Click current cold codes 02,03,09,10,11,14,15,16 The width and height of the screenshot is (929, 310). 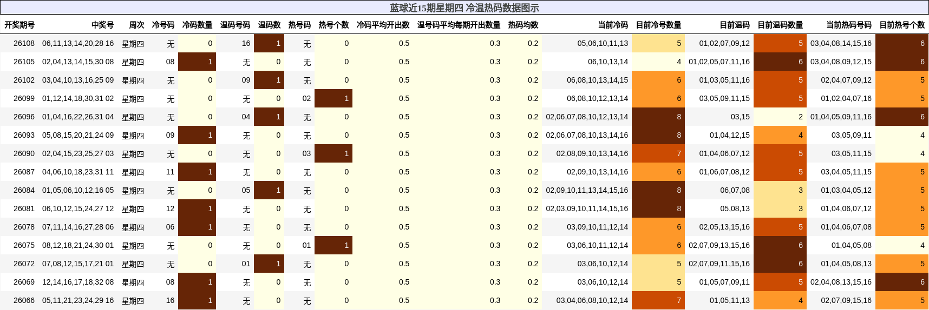(x=587, y=208)
